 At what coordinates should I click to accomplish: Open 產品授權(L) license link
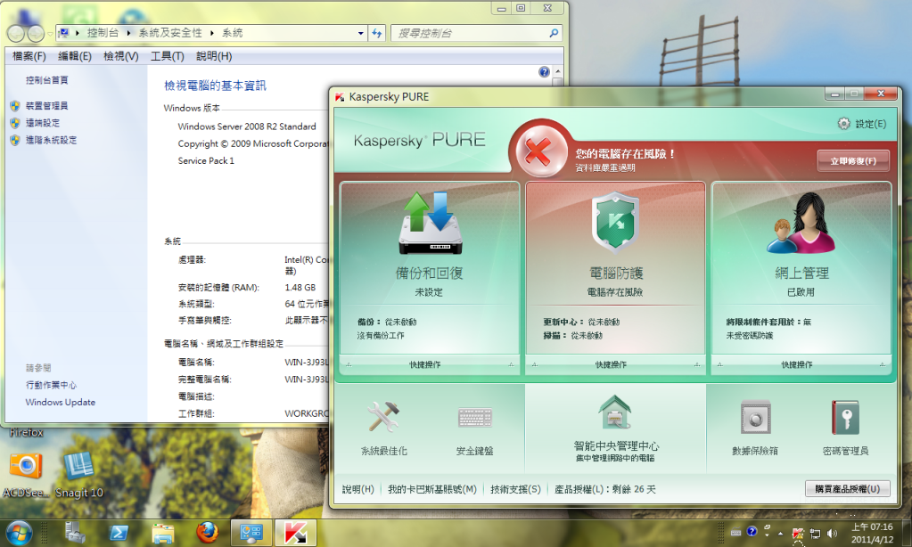(x=605, y=489)
